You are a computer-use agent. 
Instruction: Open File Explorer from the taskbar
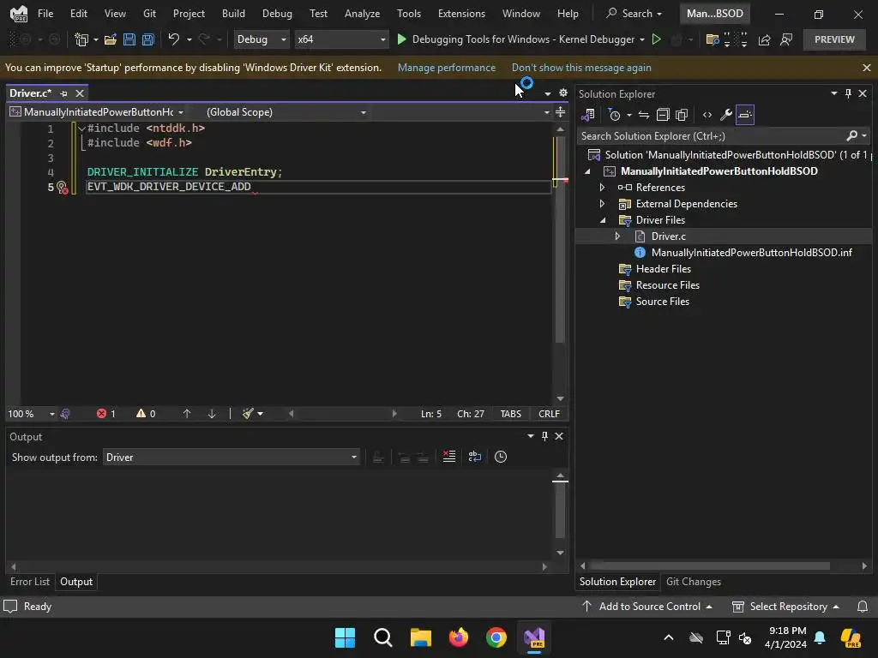[420, 637]
